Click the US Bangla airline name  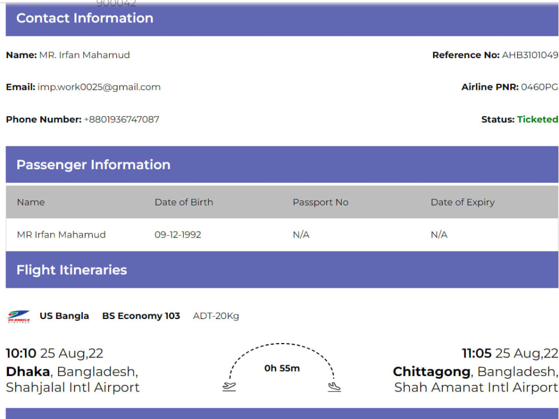click(x=64, y=316)
